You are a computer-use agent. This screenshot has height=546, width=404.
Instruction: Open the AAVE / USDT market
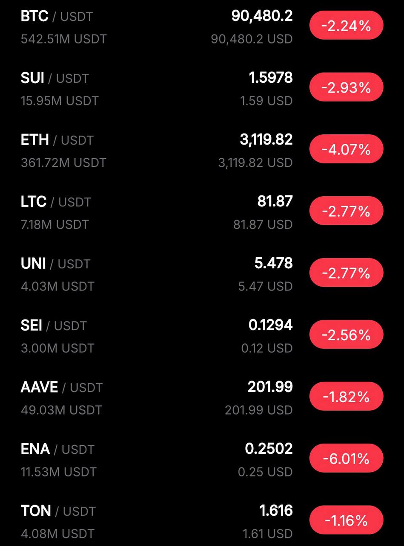(x=61, y=387)
